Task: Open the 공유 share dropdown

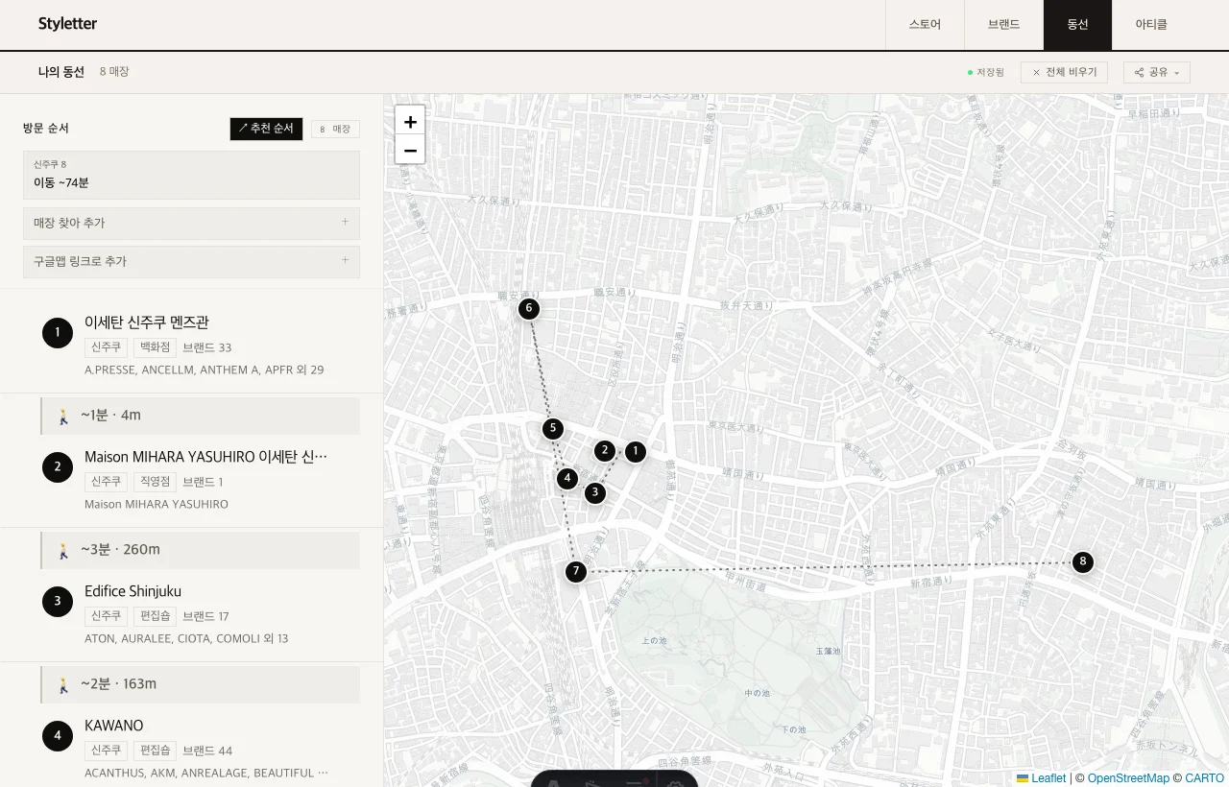Action: (1157, 72)
